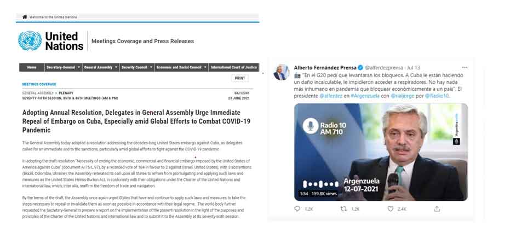Image resolution: width=510 pixels, height=227 pixels.
Task: Open International Court of Justice menu item
Action: coord(233,67)
